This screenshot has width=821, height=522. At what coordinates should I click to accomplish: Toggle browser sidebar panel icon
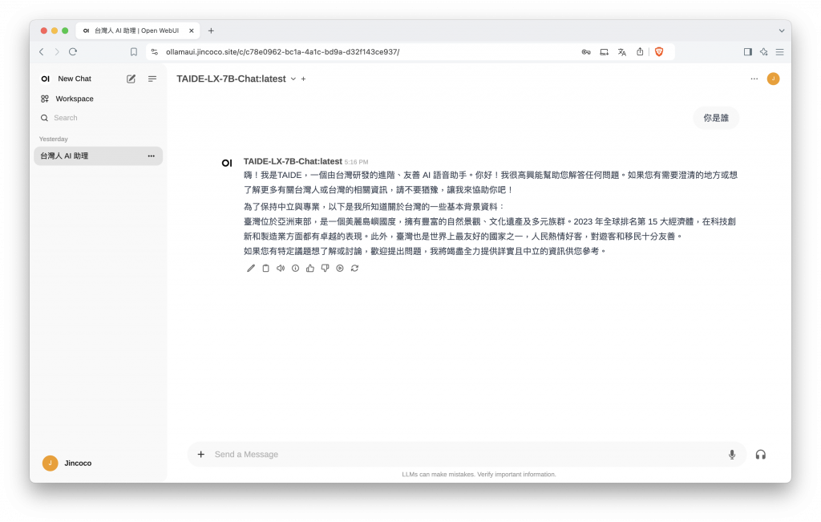coord(748,52)
